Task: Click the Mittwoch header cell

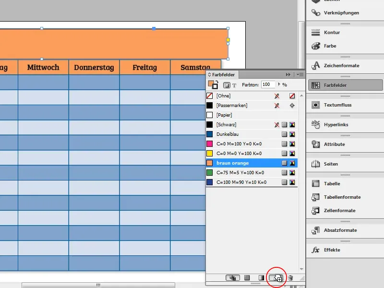Action: tap(43, 67)
